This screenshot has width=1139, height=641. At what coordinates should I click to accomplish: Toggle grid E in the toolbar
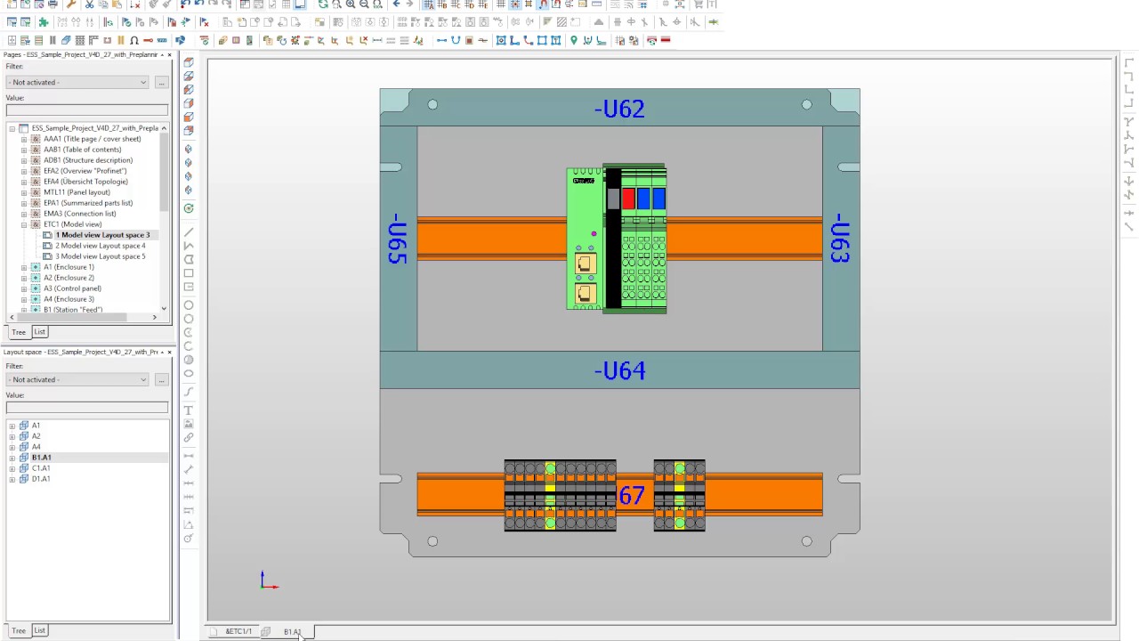(483, 4)
